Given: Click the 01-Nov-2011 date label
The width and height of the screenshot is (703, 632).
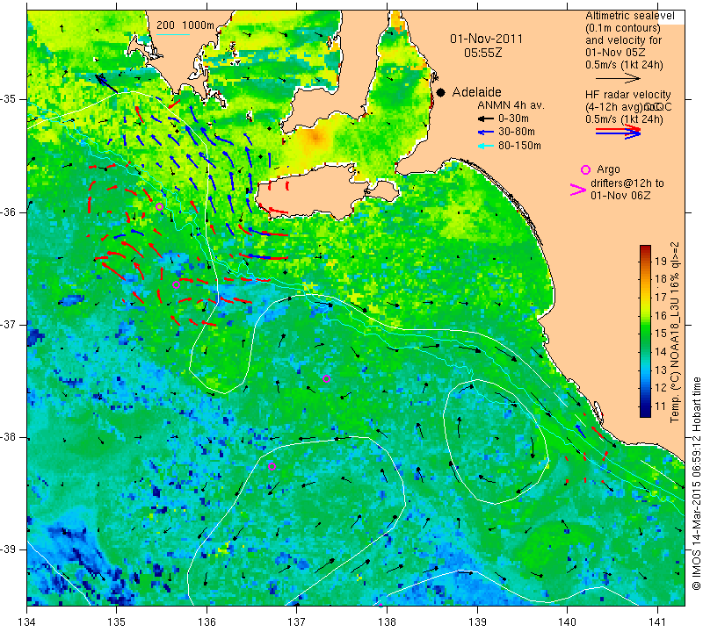Looking at the screenshot, I should coord(487,39).
